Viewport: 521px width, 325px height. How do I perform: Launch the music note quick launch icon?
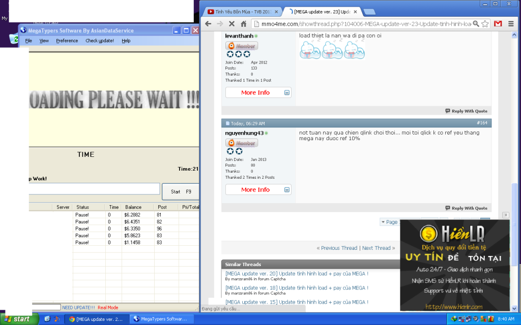(x=56, y=319)
